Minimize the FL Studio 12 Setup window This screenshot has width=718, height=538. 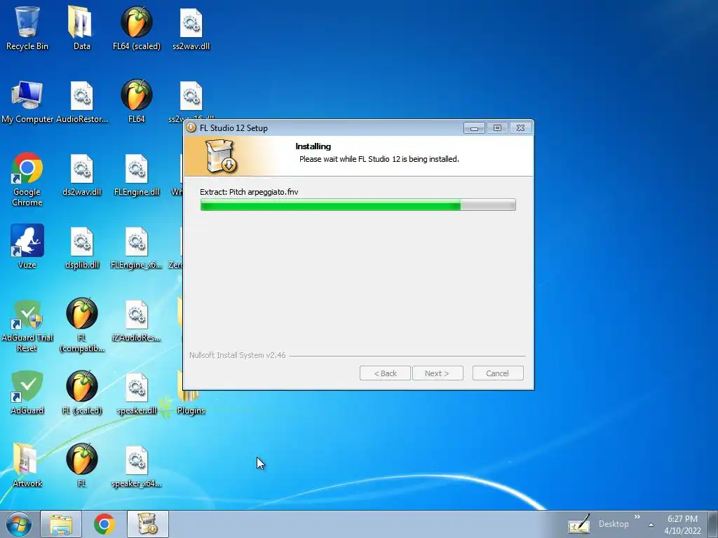474,128
